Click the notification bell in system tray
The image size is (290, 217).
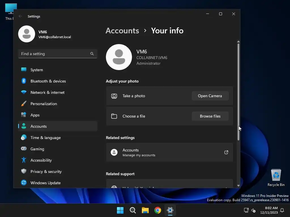tap(282, 210)
